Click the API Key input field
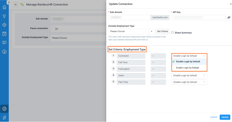 point(198,18)
